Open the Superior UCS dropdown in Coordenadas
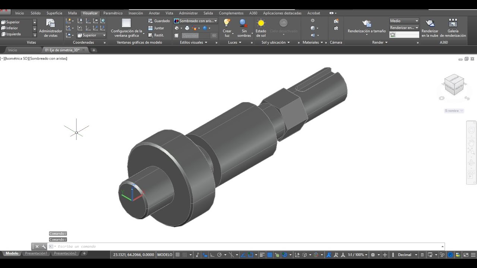Screen dimensions: 477x268 point(91,35)
